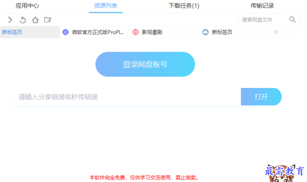Click the address path bar
This screenshot has width=307, height=182.
[x=147, y=20]
